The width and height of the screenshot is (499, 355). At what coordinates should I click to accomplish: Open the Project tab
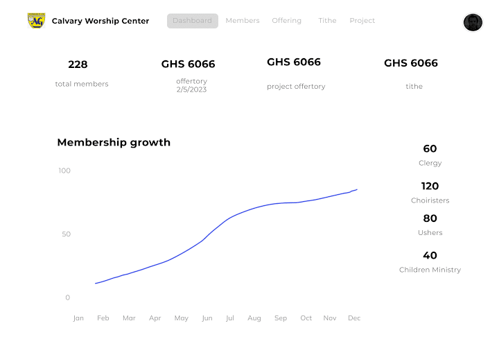click(x=362, y=21)
